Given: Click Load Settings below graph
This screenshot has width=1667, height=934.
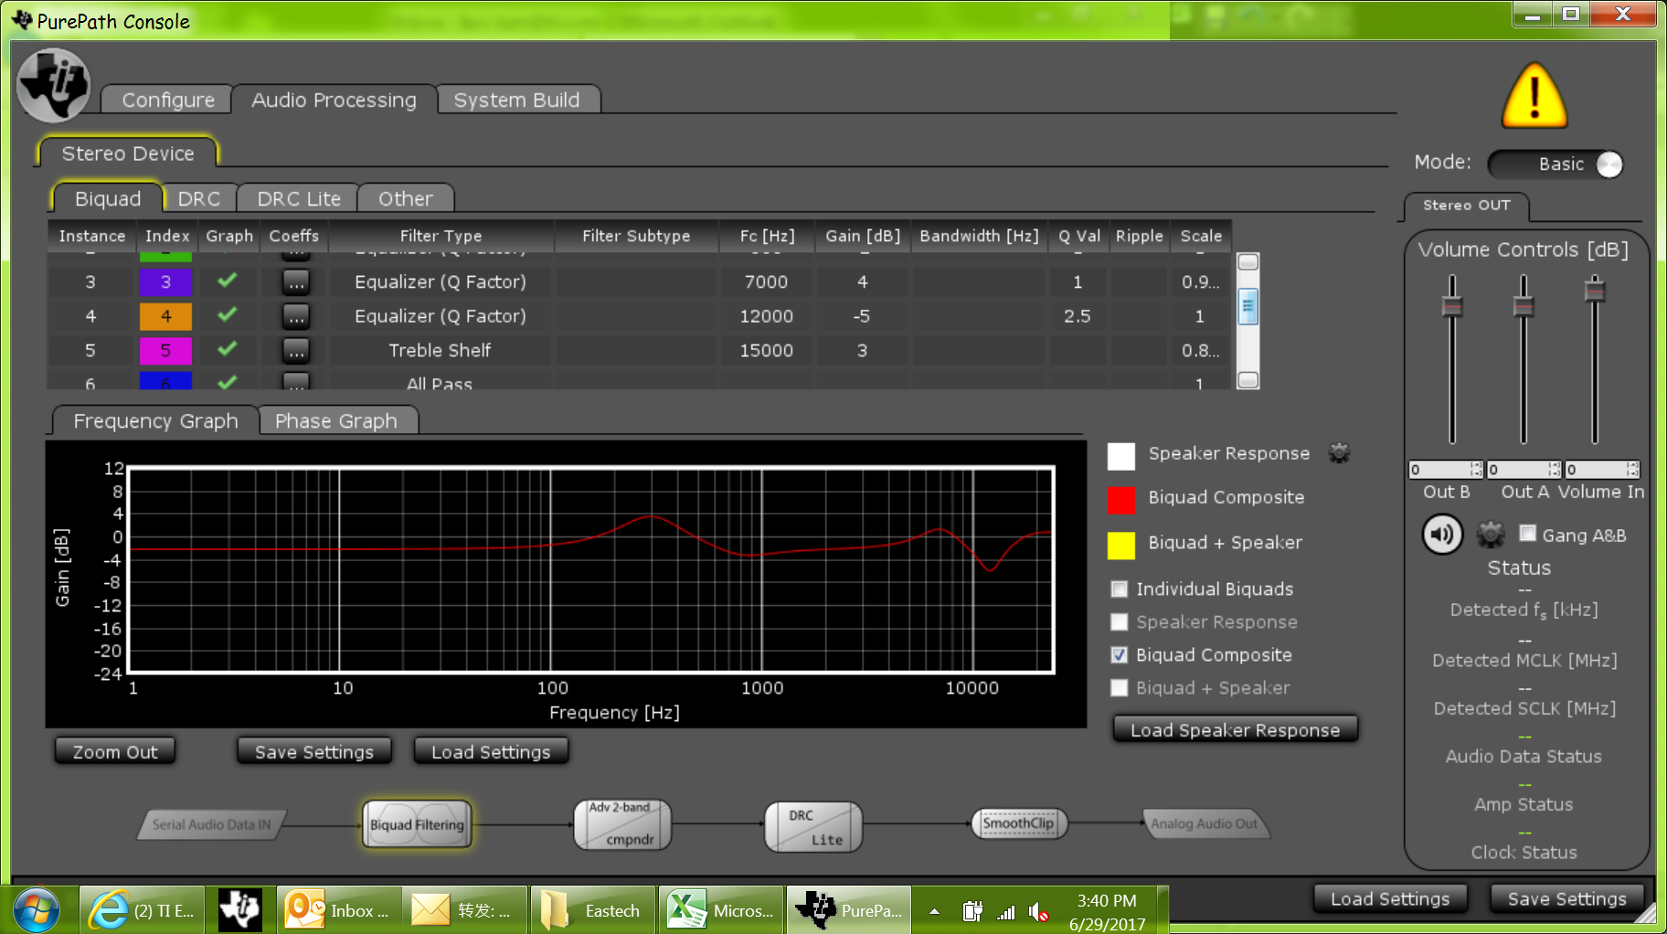Looking at the screenshot, I should 491,752.
